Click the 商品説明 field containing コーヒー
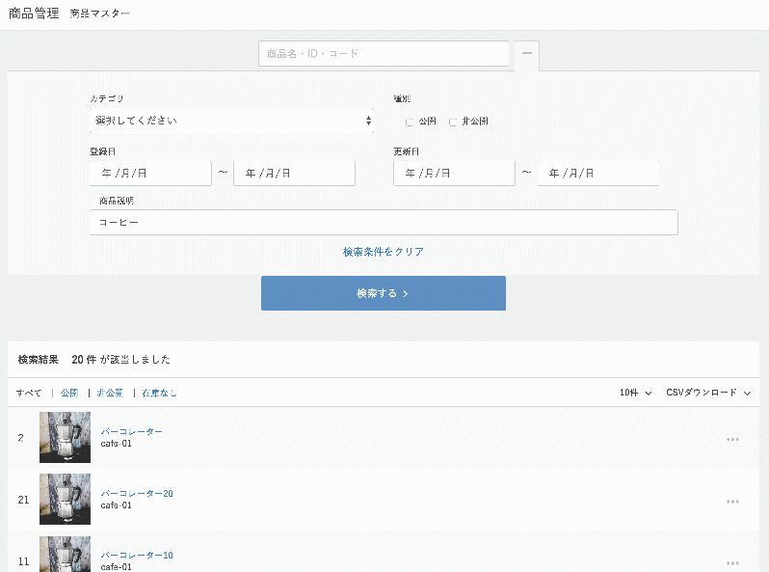This screenshot has width=769, height=572. [x=384, y=223]
